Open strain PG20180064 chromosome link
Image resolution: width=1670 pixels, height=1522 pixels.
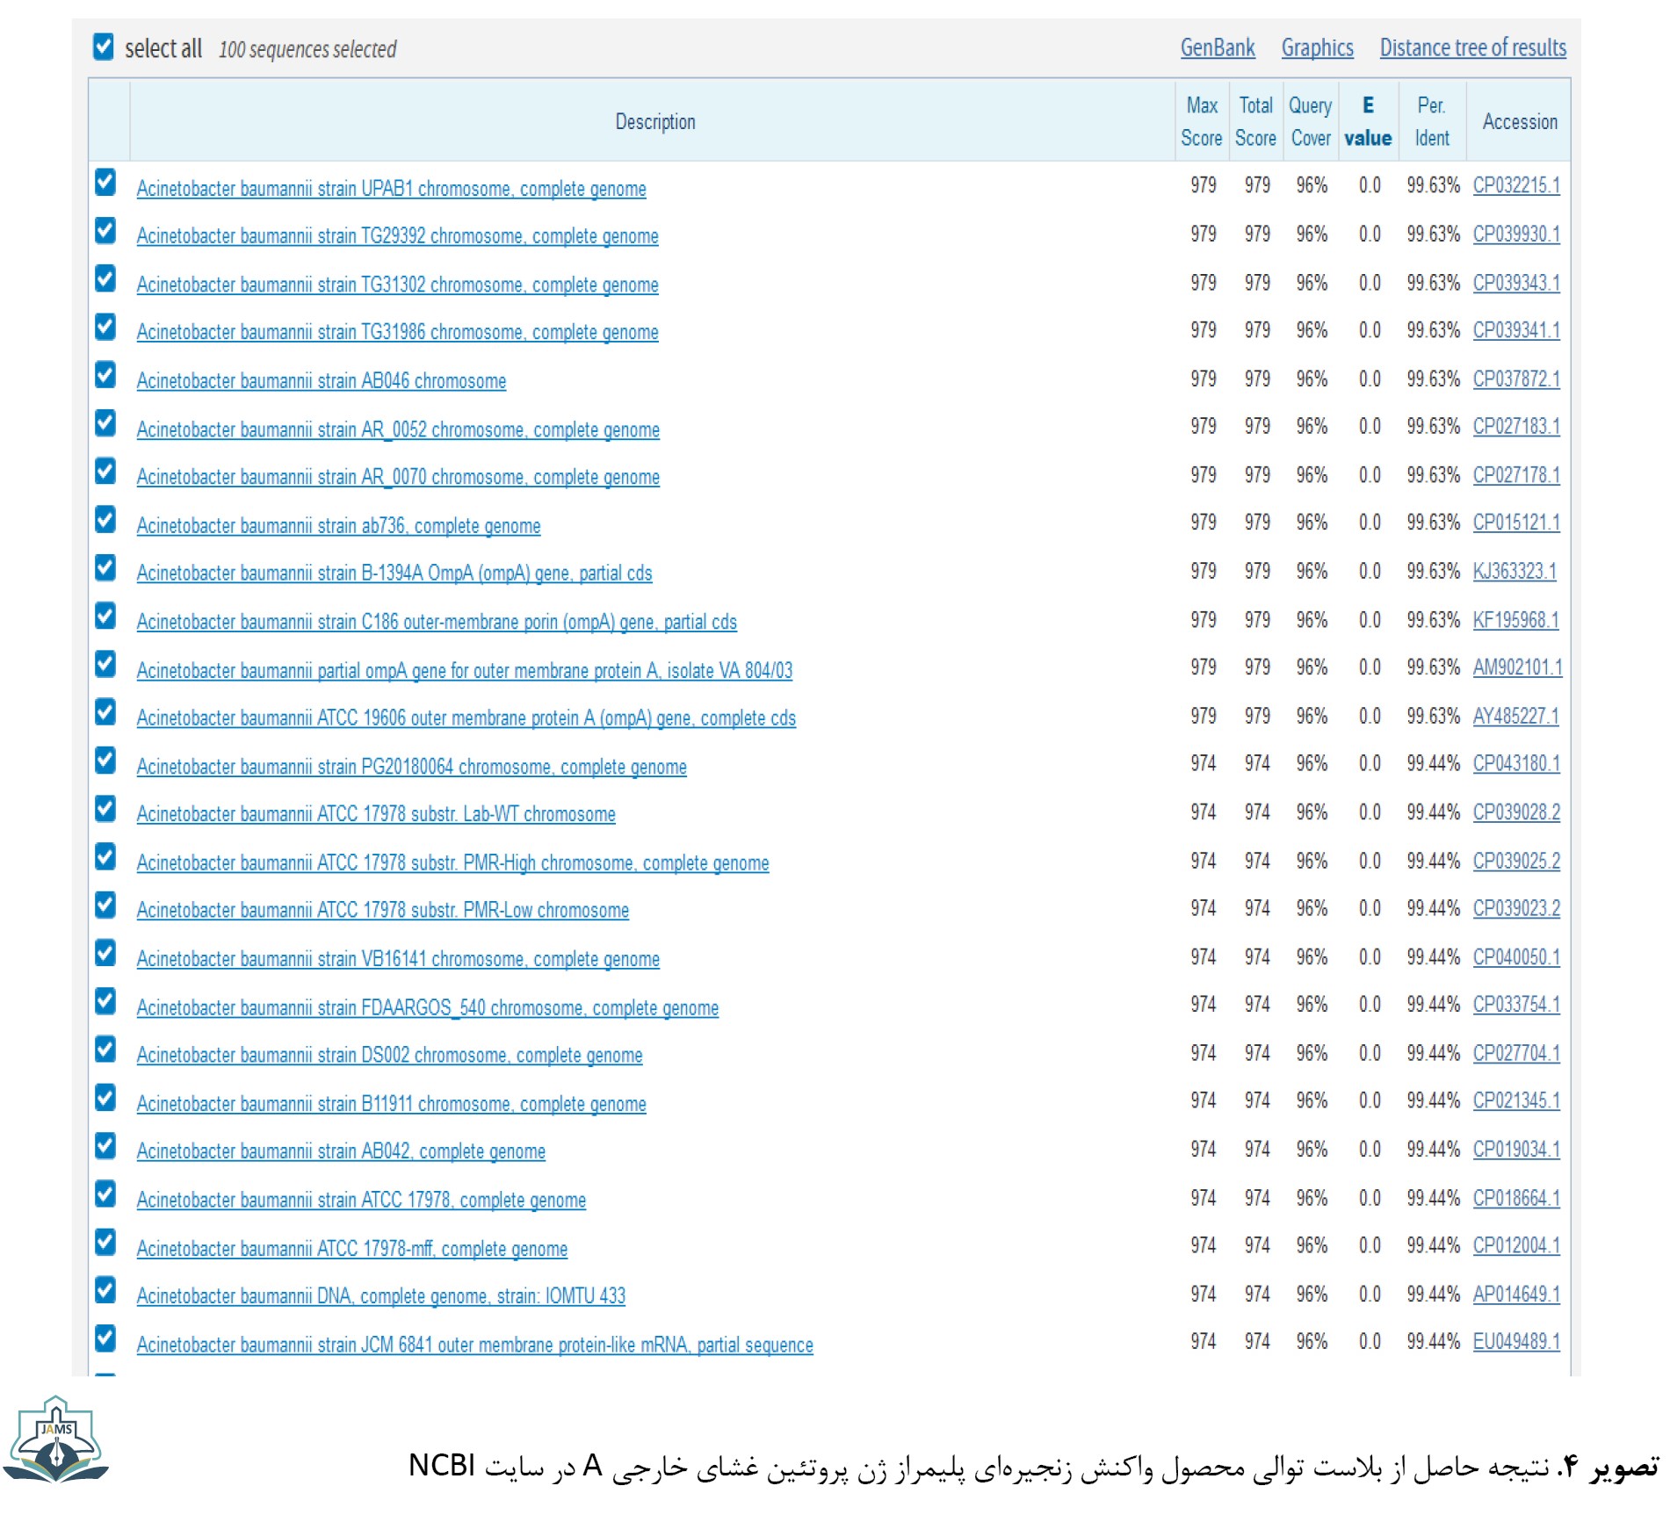412,767
